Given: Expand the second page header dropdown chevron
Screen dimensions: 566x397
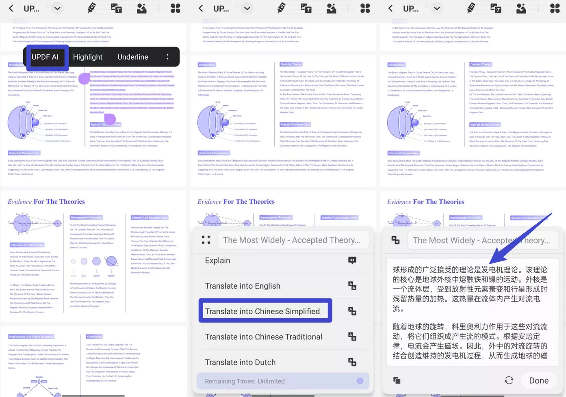Looking at the screenshot, I should (247, 8).
